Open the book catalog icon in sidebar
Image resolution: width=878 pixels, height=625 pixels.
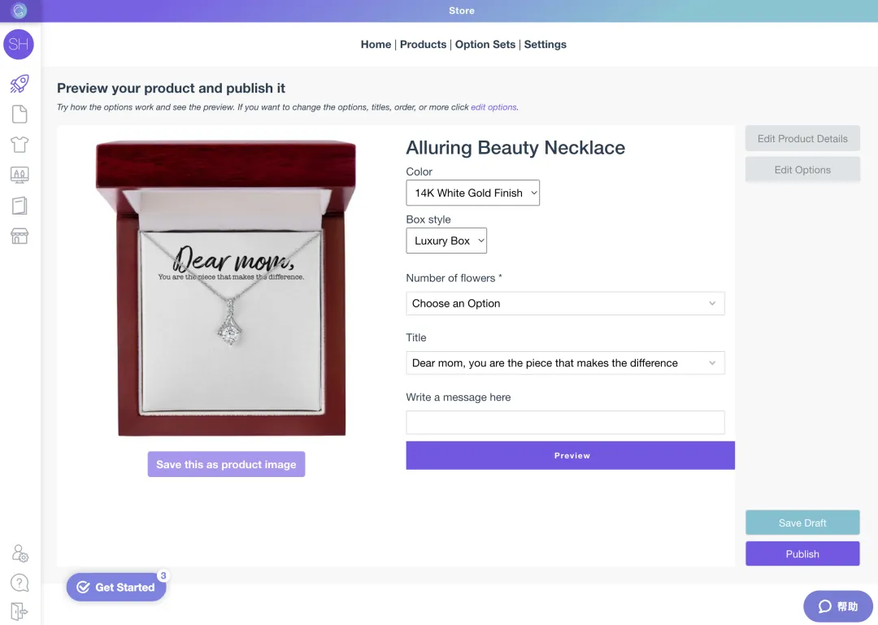[20, 206]
